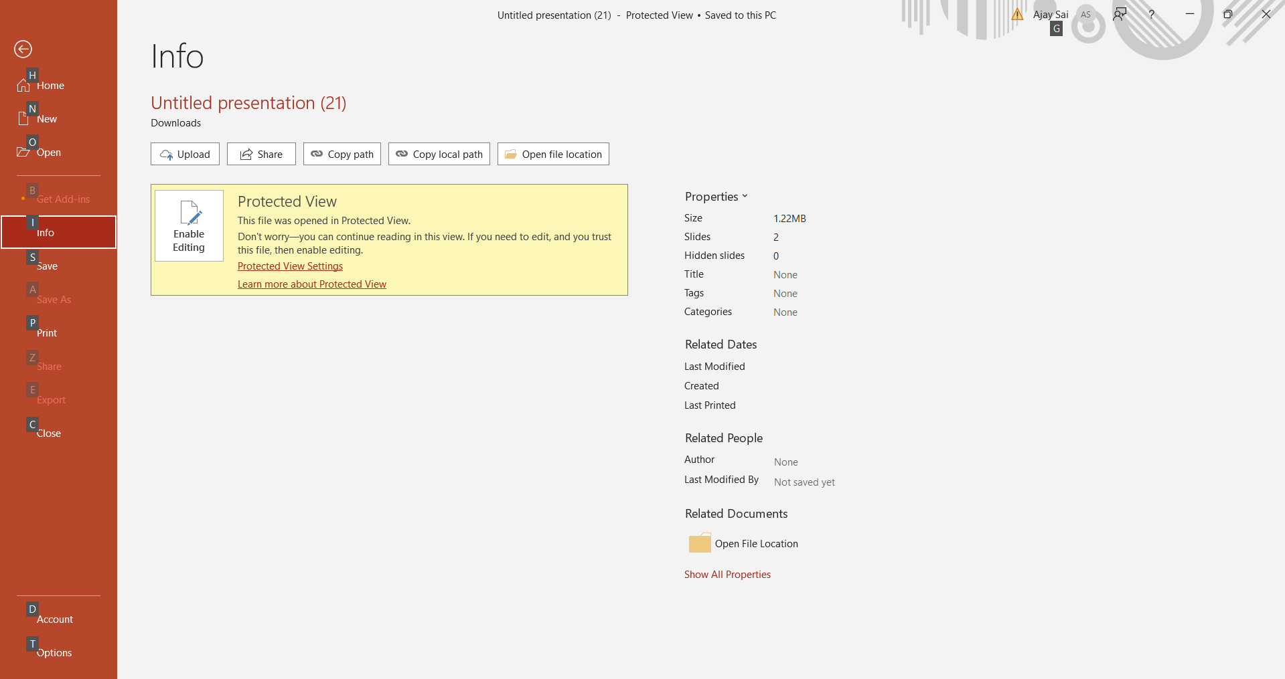Open the Info tab
Screen dimensions: 1285x679
click(58, 232)
